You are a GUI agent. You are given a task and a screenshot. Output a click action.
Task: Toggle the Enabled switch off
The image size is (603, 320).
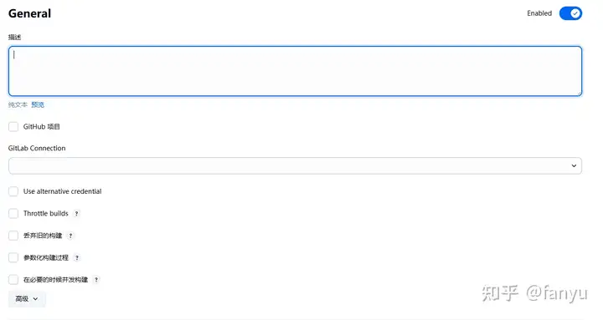pyautogui.click(x=570, y=13)
